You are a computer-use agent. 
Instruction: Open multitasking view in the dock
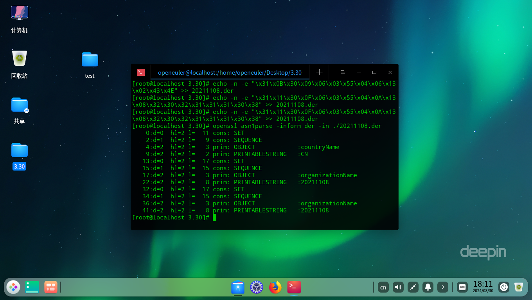(51, 287)
